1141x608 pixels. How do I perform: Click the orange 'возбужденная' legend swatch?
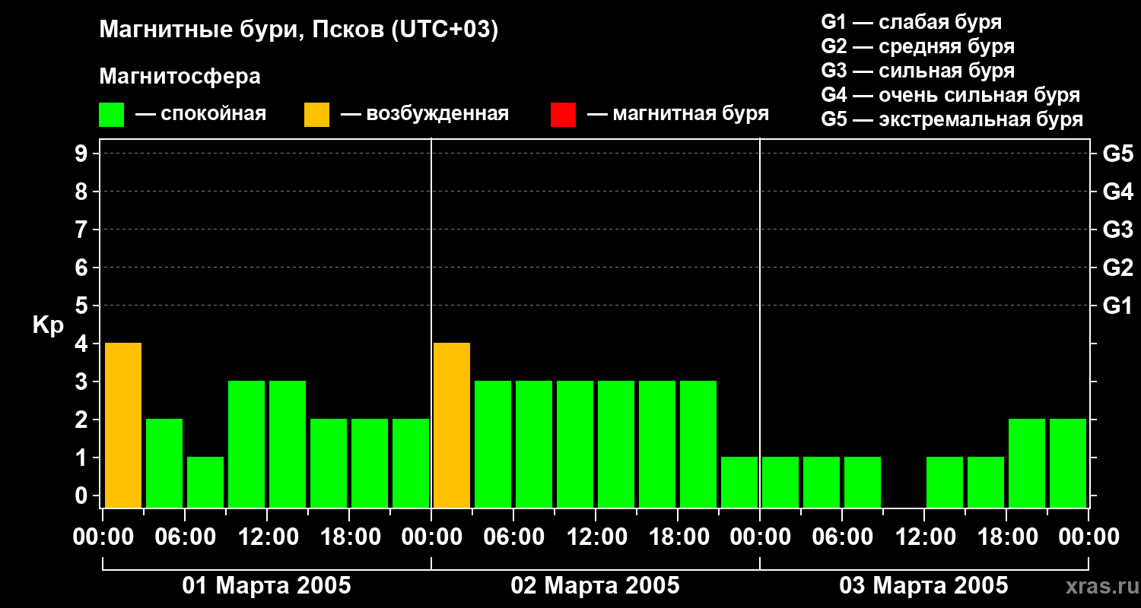click(x=316, y=115)
